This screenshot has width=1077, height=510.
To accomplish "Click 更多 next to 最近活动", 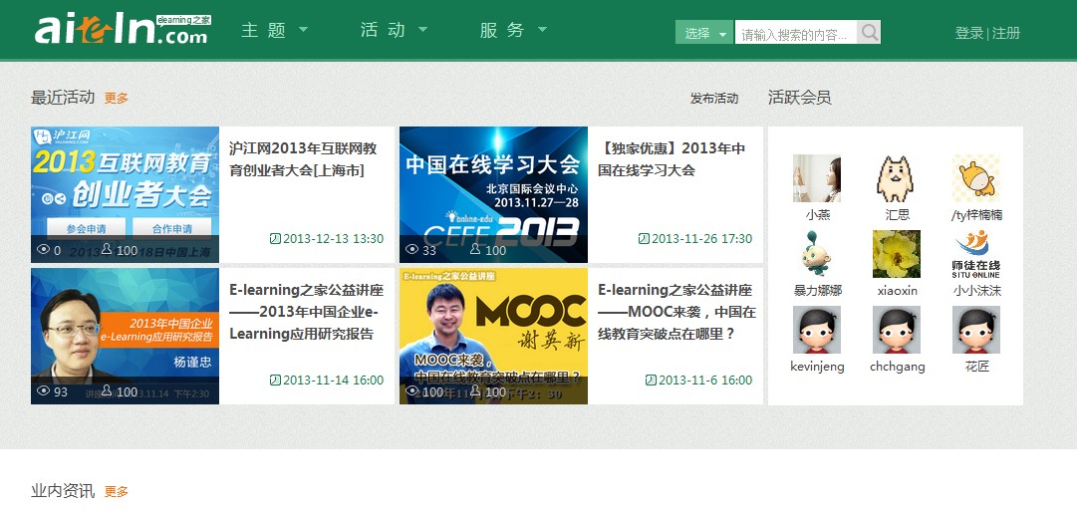I will pyautogui.click(x=117, y=99).
